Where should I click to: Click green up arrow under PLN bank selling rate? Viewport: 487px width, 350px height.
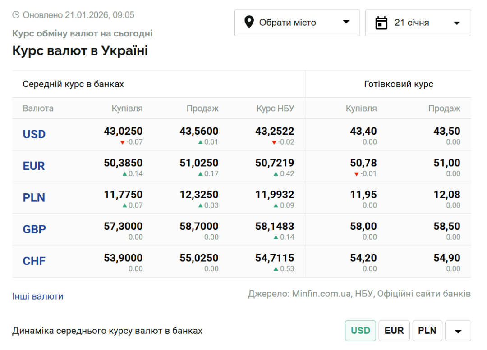(x=200, y=206)
